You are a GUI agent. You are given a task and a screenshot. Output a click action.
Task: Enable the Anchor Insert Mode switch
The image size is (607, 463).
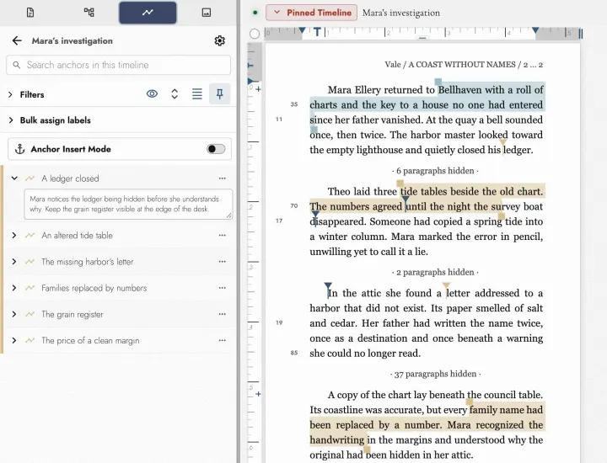point(216,149)
